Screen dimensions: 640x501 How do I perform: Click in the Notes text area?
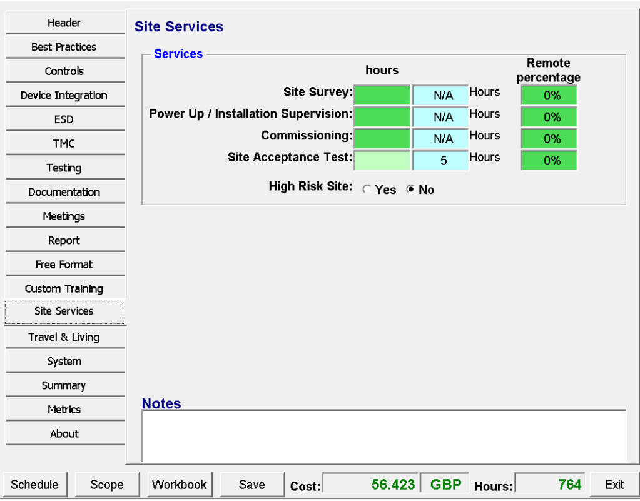pyautogui.click(x=383, y=435)
